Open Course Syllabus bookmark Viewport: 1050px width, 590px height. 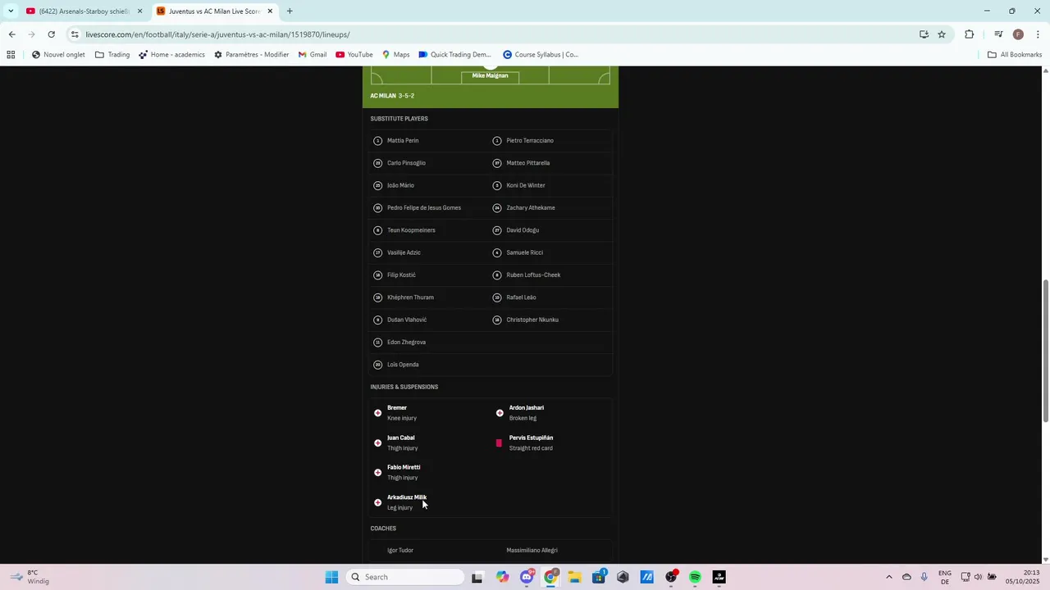(x=541, y=55)
